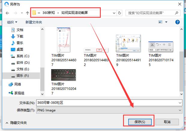This screenshot has width=186, height=131.
Task: Select the 下载 downloads folder
Action: 20,36
